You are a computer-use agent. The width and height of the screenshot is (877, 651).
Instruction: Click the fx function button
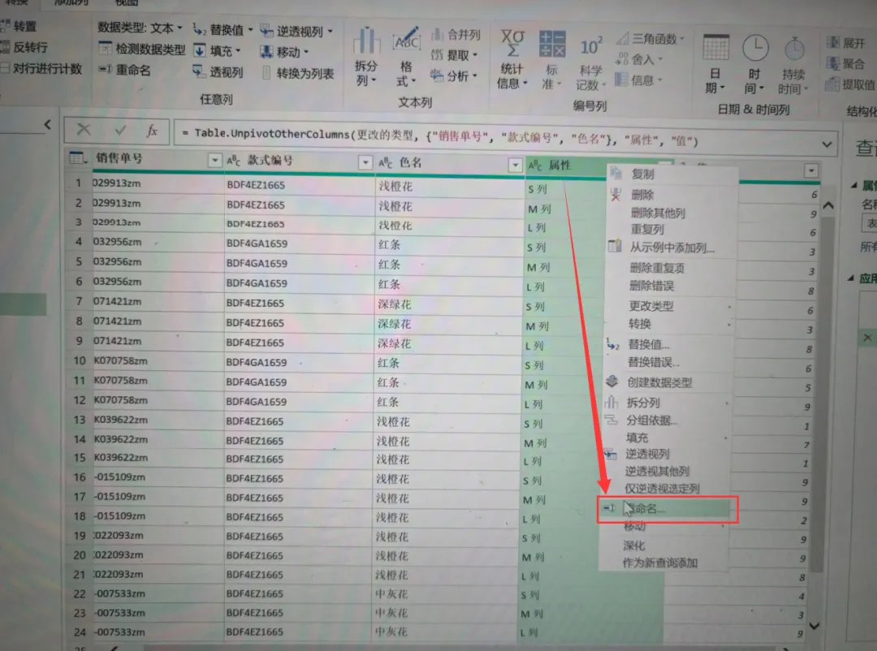coord(152,131)
